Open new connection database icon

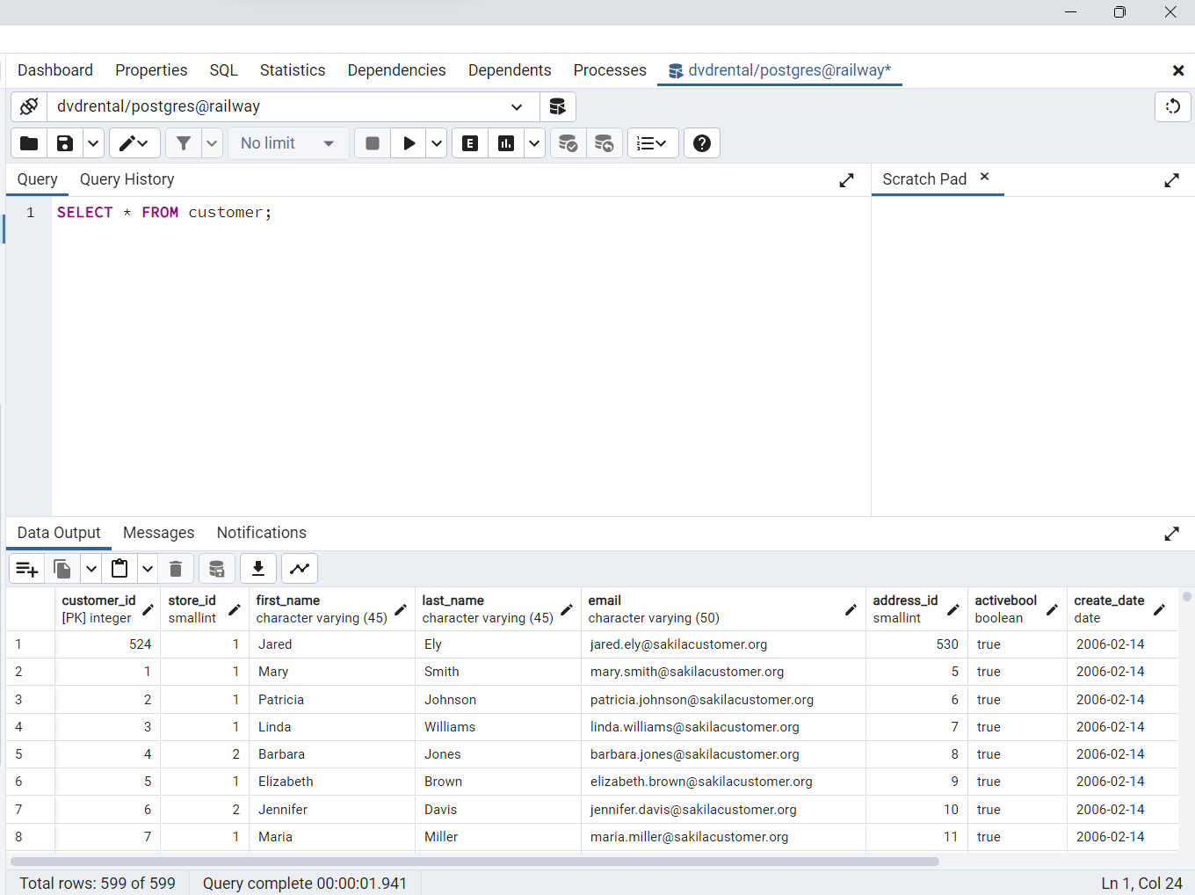(557, 106)
